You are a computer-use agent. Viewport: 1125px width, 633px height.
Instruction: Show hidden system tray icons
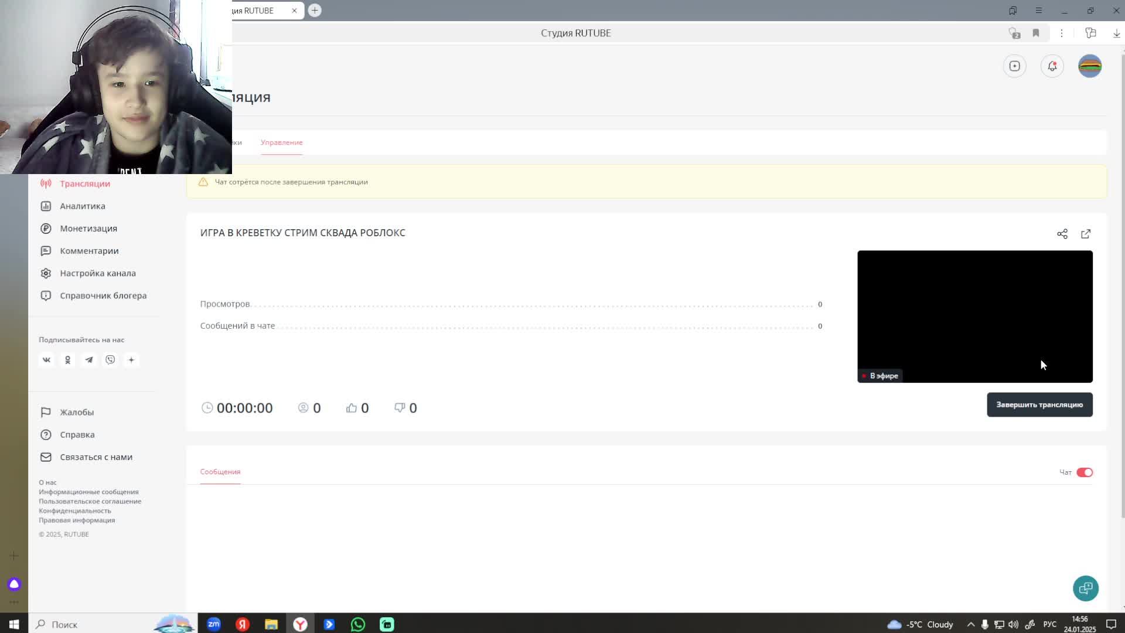point(971,624)
